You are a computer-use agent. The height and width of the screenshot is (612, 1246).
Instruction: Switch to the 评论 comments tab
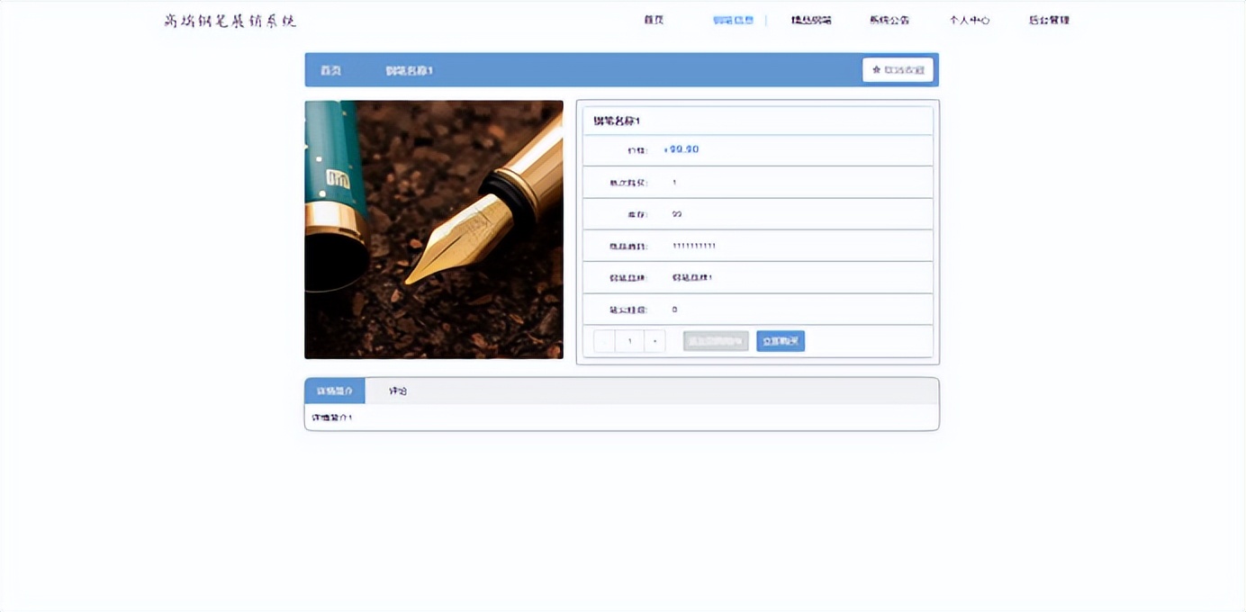coord(397,390)
